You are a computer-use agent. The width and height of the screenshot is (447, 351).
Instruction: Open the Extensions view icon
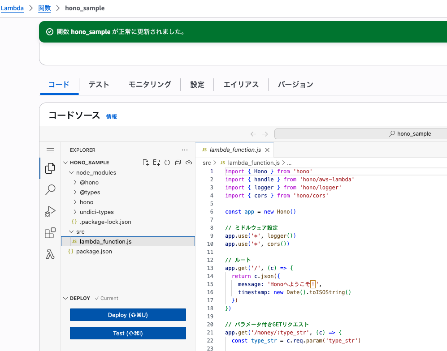(x=50, y=233)
